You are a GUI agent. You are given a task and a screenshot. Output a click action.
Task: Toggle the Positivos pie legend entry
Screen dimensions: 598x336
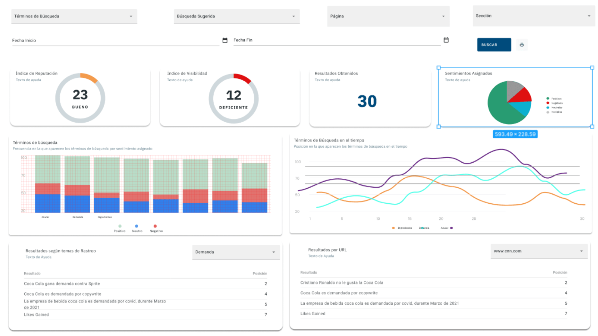coord(554,98)
